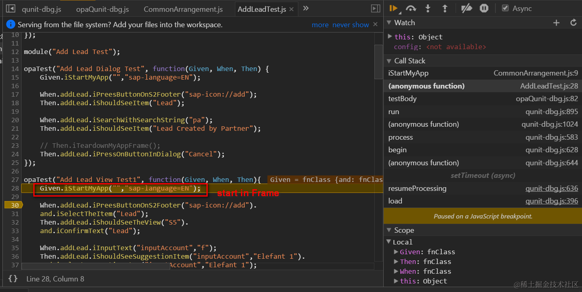Screen dimensions: 582x292
Task: Click the iShouldSeeTheView("S5") line
Action: click(x=114, y=222)
